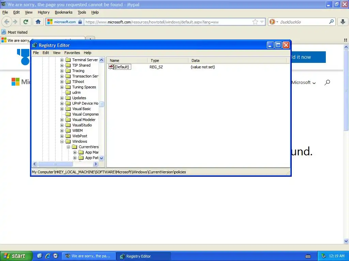Open Registry Editor Favorites menu

tap(72, 53)
